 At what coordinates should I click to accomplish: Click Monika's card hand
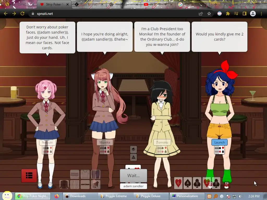pos(105,150)
